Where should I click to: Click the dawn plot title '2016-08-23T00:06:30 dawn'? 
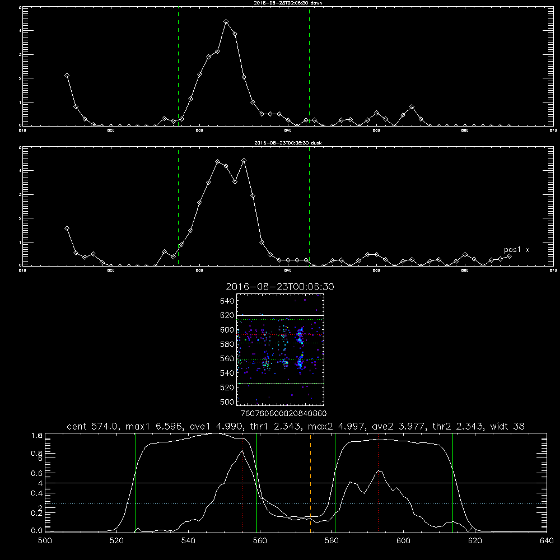point(288,3)
